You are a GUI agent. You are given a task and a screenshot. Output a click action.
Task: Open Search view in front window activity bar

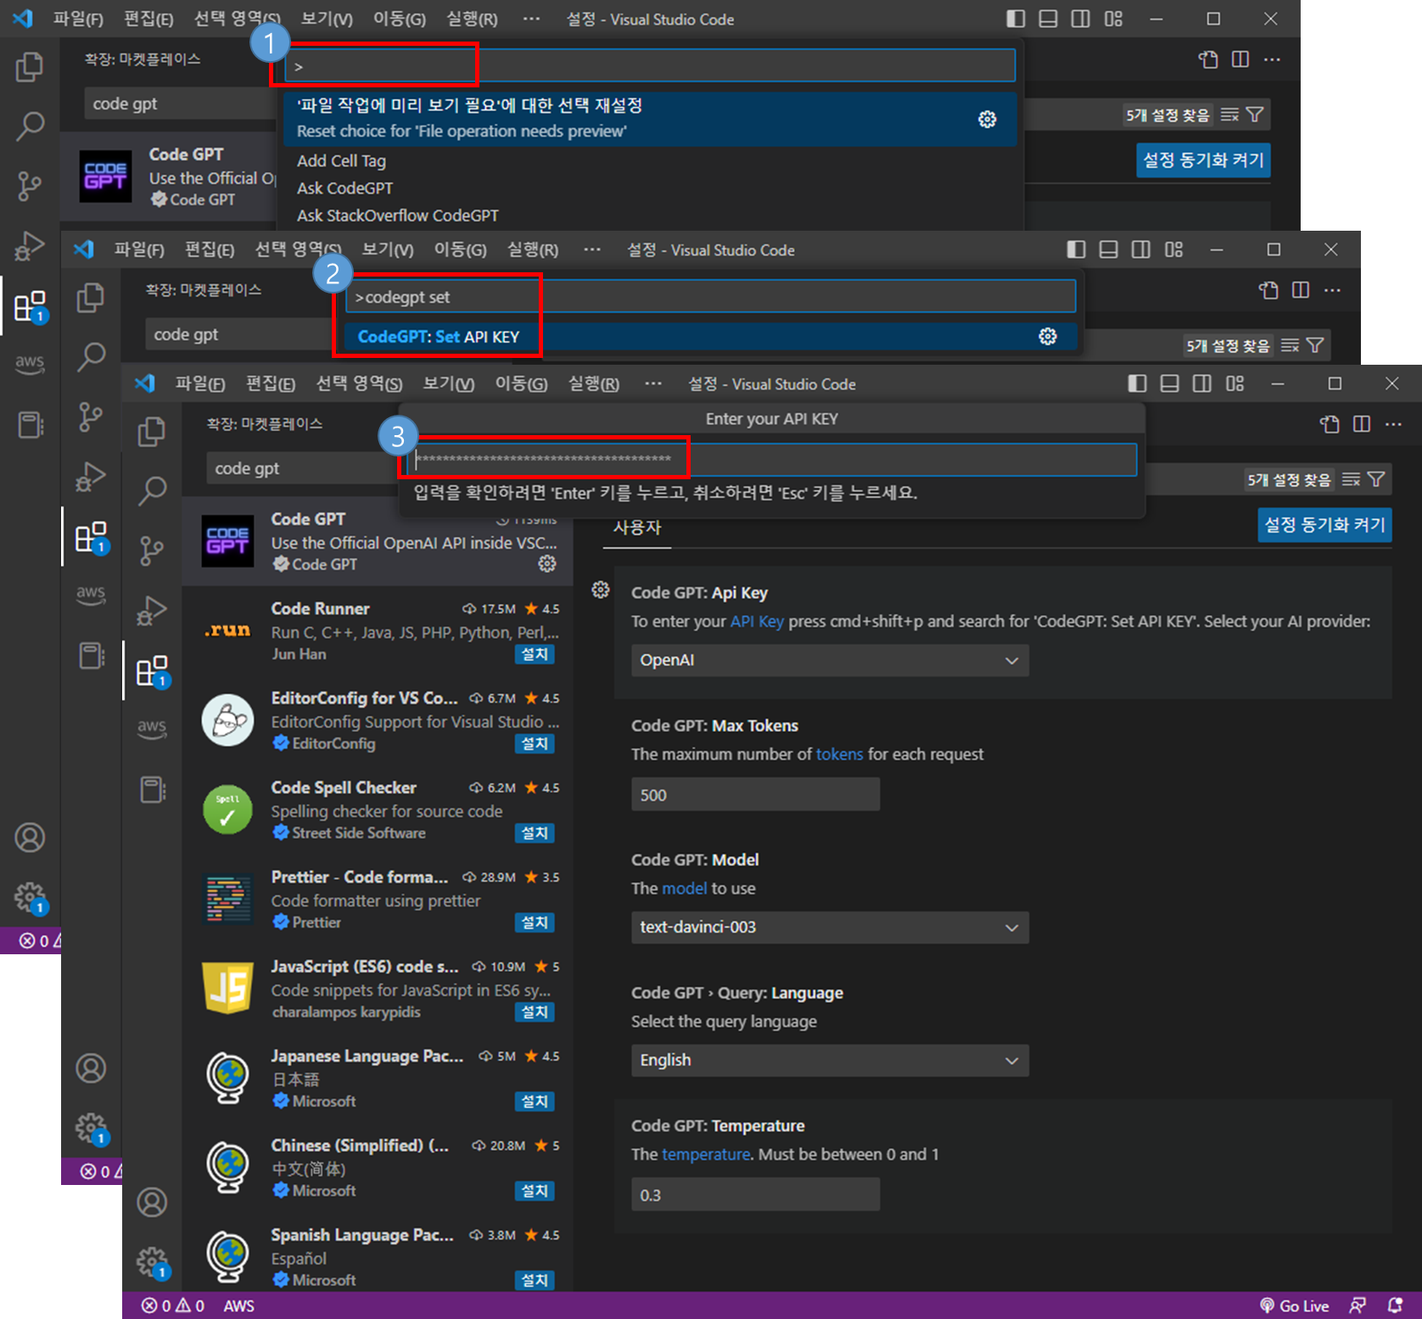[152, 489]
